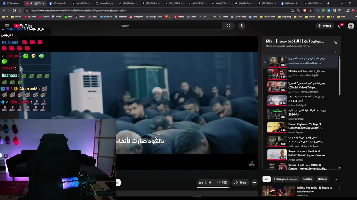
Task: Expand the Vids bookmark folder
Action: [x=341, y=17]
